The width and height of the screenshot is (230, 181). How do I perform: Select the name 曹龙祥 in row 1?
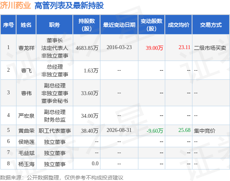[26, 48]
